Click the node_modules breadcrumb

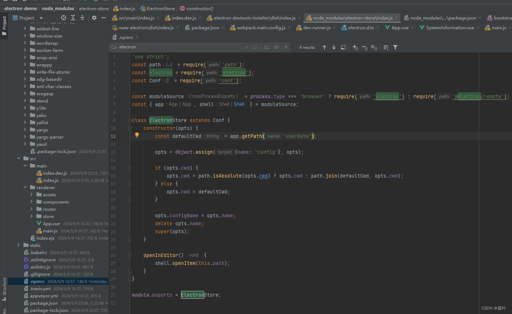(59, 8)
